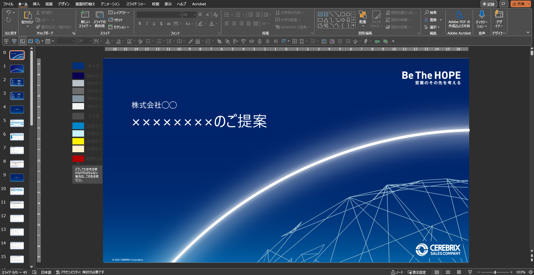Click the Reuse Slides (スライドの再利用) icon

[x=100, y=15]
